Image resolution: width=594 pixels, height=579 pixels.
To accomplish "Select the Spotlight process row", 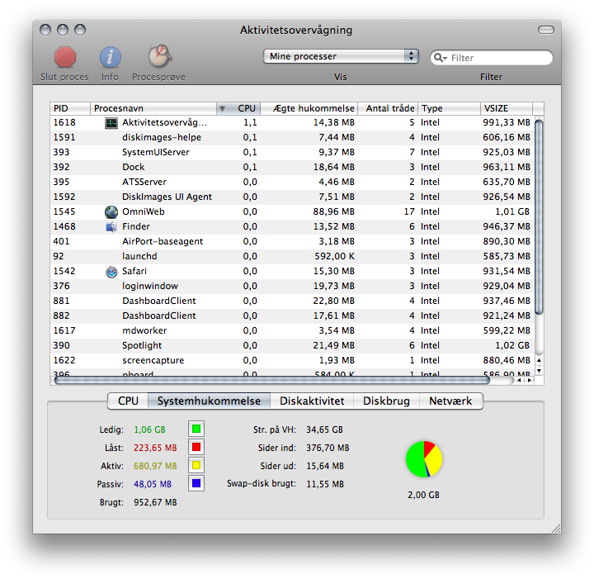I will [x=292, y=346].
